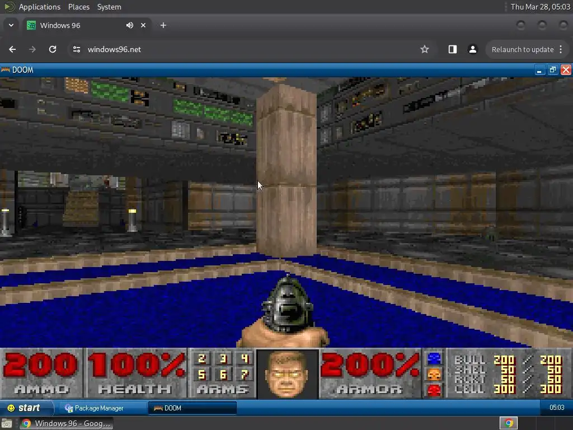
Task: Click the show desktop icon in bottom panel
Action: coord(6,423)
